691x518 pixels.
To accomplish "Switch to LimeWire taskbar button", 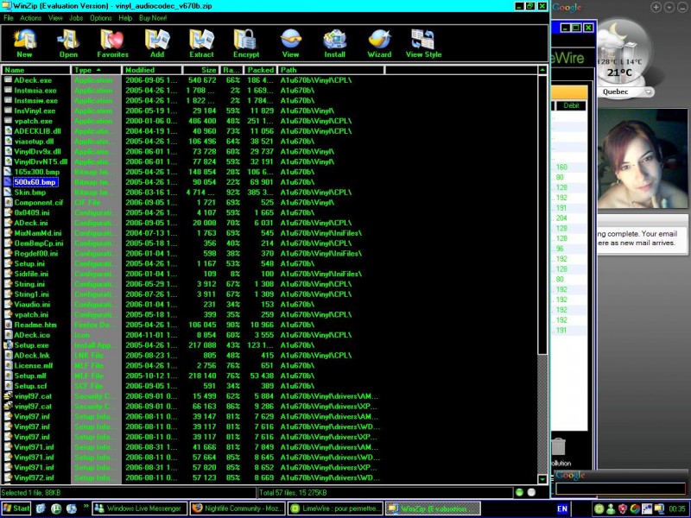I will pyautogui.click(x=335, y=509).
